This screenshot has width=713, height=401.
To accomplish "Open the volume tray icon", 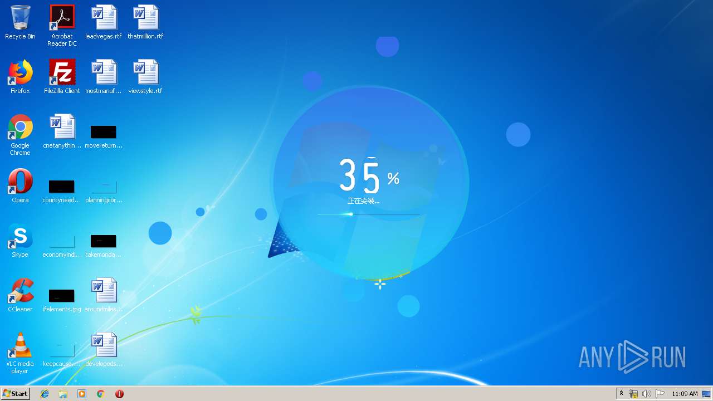I will (x=646, y=394).
